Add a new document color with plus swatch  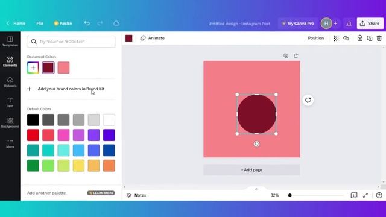[33, 68]
